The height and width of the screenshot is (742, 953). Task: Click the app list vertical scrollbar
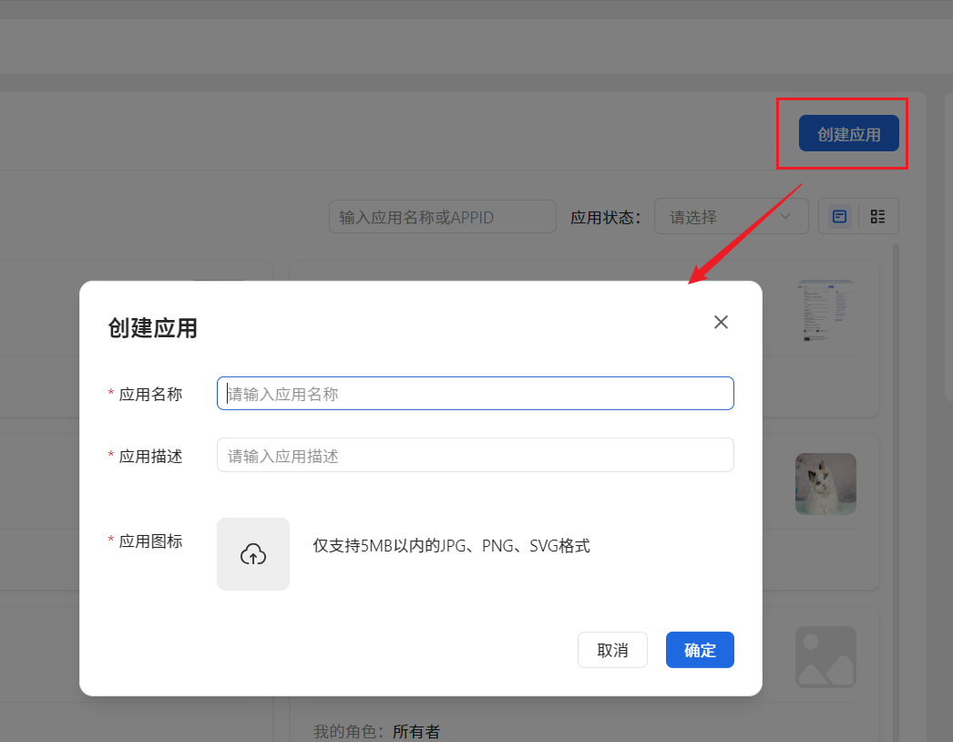coord(895,456)
